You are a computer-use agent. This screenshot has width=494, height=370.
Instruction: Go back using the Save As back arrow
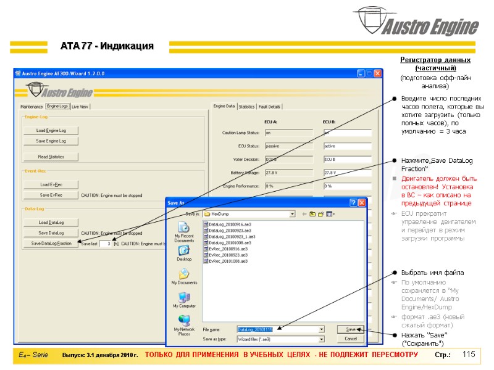click(x=304, y=214)
